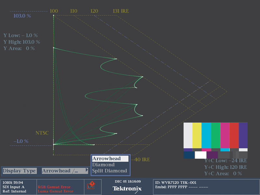Click the red bar in thumbnail
Screen dimensions: 260x195
(x=234, y=136)
